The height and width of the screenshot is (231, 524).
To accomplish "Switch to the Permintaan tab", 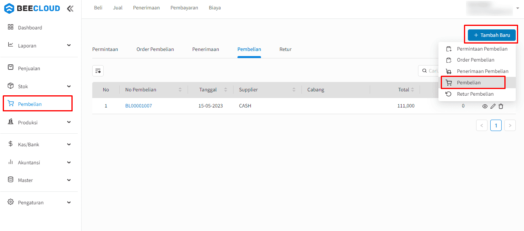I will coord(105,49).
